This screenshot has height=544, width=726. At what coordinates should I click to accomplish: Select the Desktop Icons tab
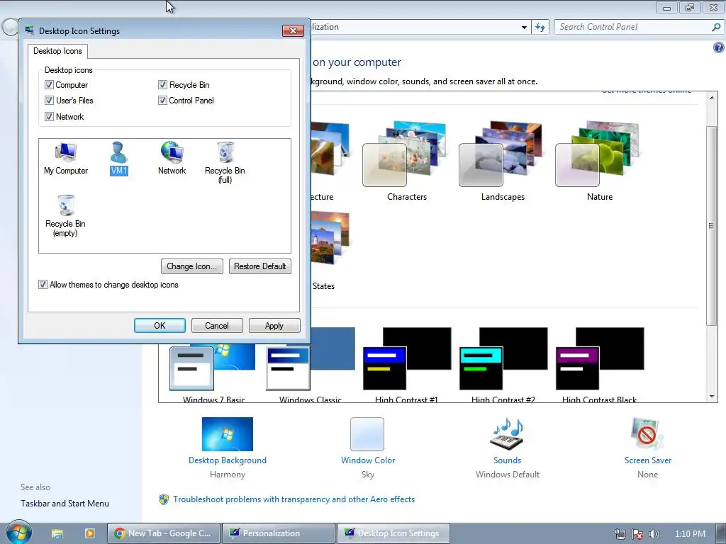click(x=57, y=51)
